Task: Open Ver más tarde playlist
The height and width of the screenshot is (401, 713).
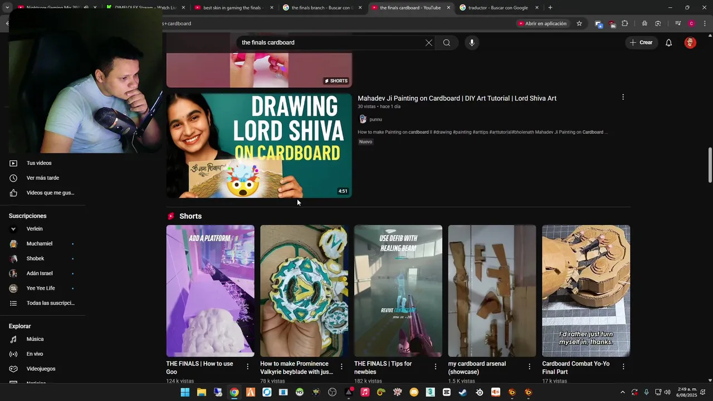Action: click(x=42, y=178)
